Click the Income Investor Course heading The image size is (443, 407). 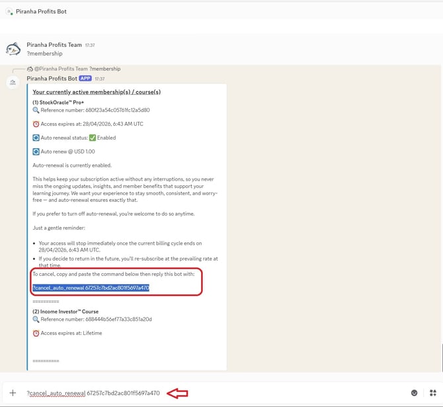coord(67,311)
